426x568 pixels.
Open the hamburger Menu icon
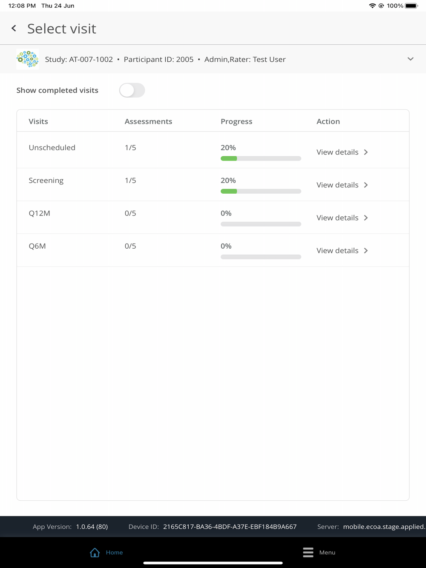pos(308,552)
